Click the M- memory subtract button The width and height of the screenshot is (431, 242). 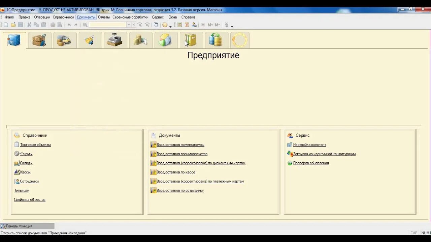coord(218,25)
